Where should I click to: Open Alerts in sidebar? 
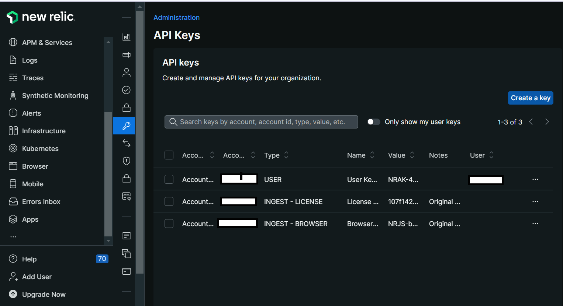pyautogui.click(x=32, y=113)
